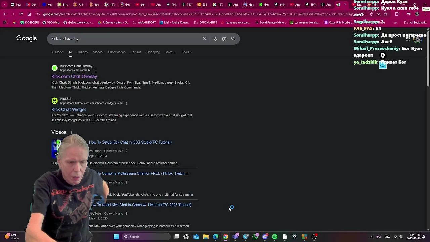Expand the Tools dropdown

pyautogui.click(x=187, y=52)
